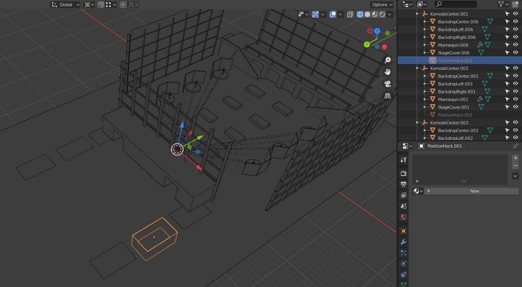Open the Particle properties tab
Image resolution: width=522 pixels, height=287 pixels.
(x=403, y=253)
